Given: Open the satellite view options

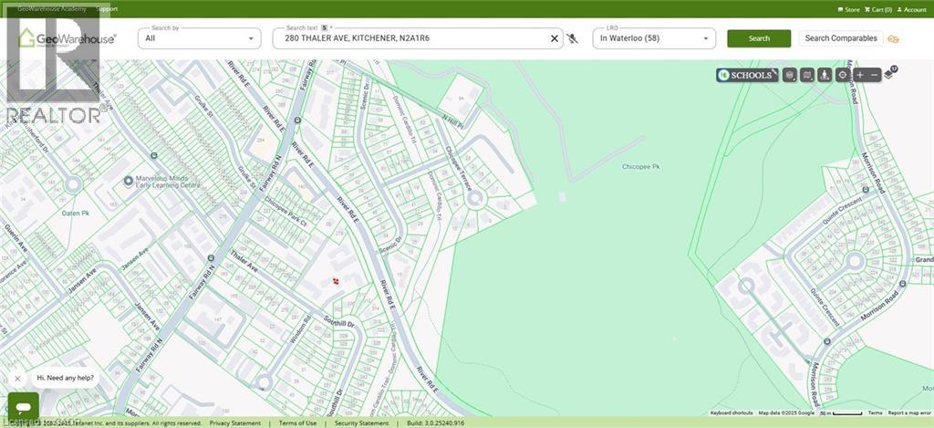Looking at the screenshot, I should tap(790, 75).
